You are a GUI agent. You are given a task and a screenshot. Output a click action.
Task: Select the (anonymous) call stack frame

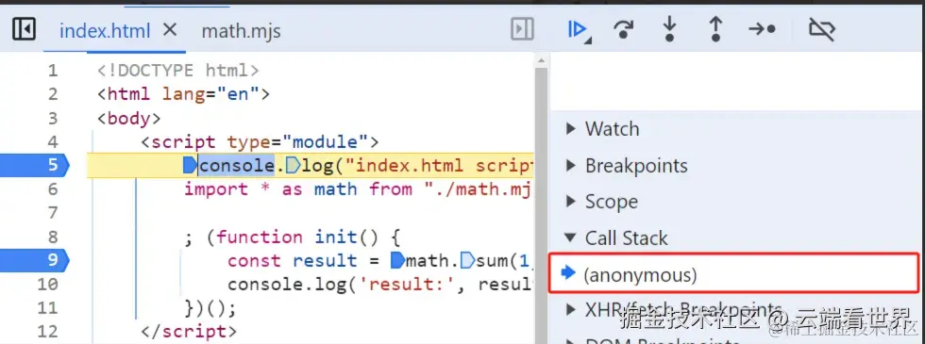point(734,273)
